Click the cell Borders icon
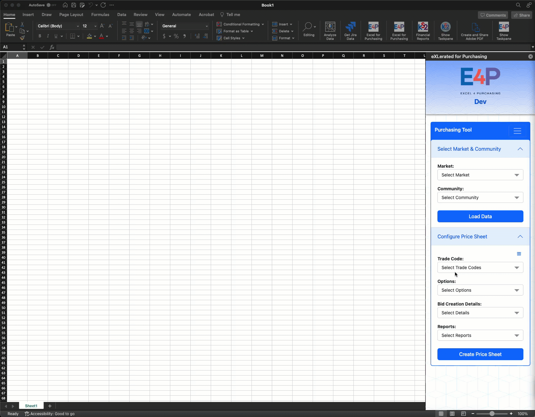This screenshot has height=417, width=535. (72, 36)
